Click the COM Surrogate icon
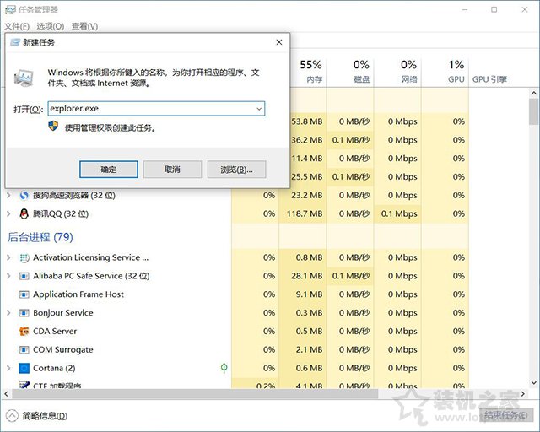The width and height of the screenshot is (540, 432). 24,349
